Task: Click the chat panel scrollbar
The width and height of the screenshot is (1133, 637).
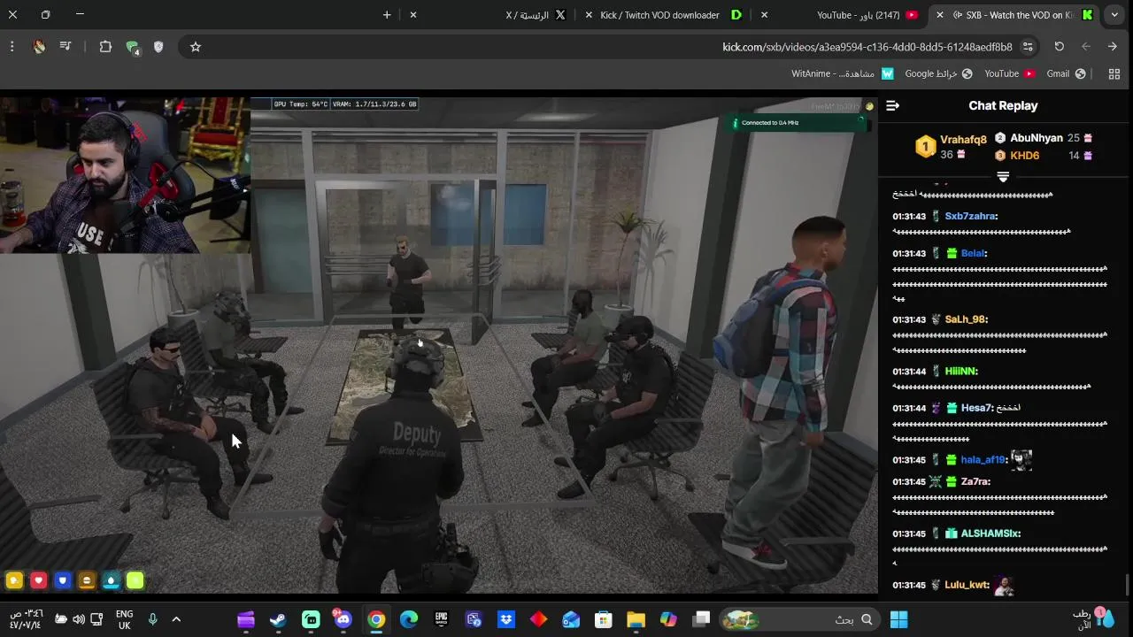Action: (1127, 584)
